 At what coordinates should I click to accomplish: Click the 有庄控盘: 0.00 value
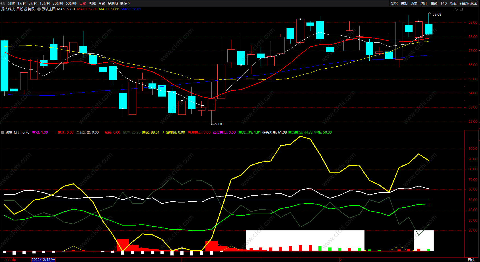(199, 132)
